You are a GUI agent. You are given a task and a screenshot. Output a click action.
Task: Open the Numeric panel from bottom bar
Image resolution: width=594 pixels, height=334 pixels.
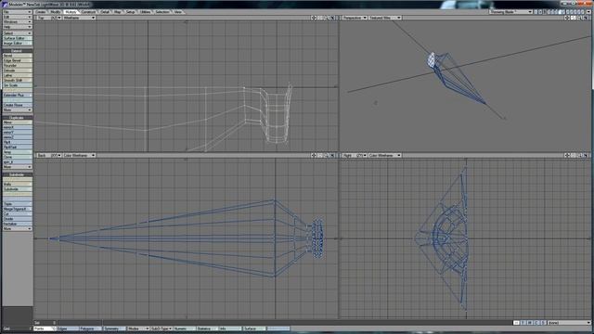[185, 328]
